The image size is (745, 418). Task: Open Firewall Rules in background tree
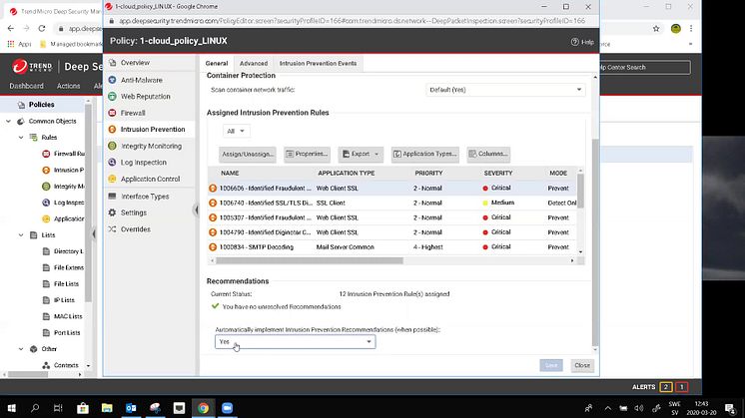pyautogui.click(x=64, y=154)
